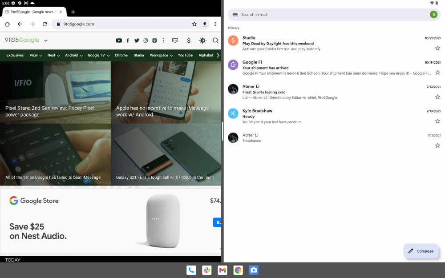Open the 9to5Google YouTube channel icon
Image resolution: width=445 pixels, height=278 pixels.
(x=119, y=40)
